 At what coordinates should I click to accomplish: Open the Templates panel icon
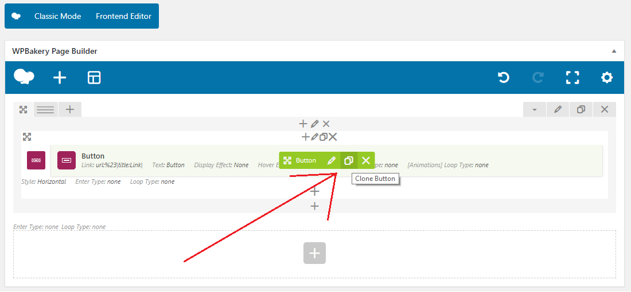pyautogui.click(x=94, y=77)
